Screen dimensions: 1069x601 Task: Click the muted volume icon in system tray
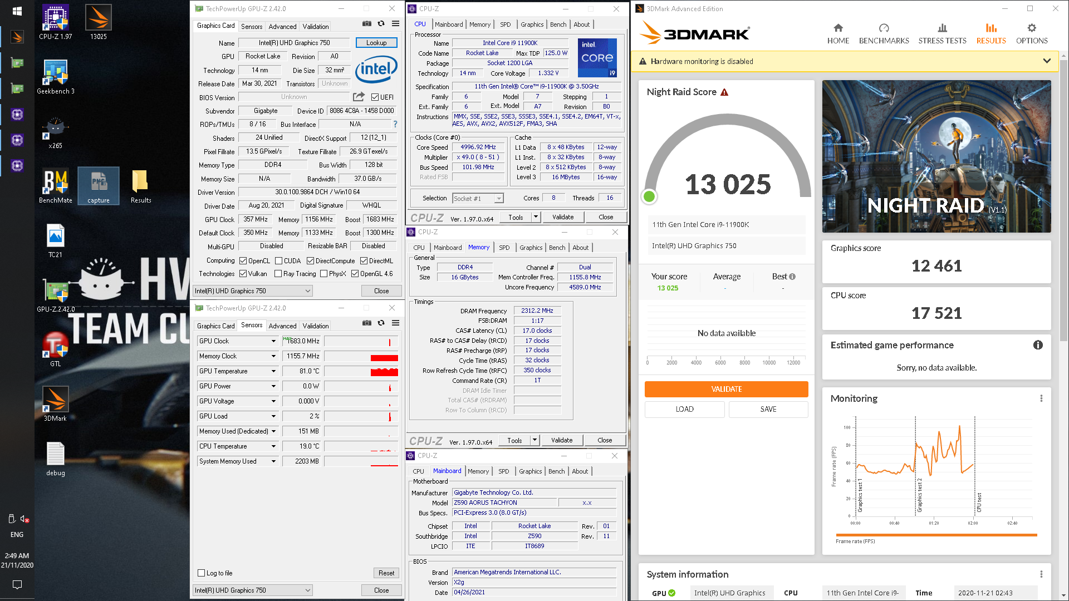(x=24, y=519)
